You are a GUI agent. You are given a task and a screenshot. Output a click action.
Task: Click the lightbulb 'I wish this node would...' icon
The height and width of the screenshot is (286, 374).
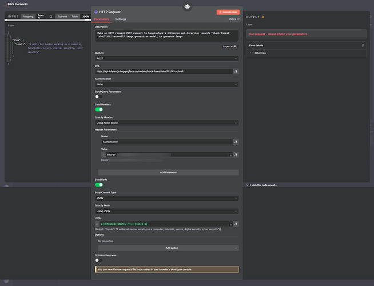coord(246,185)
